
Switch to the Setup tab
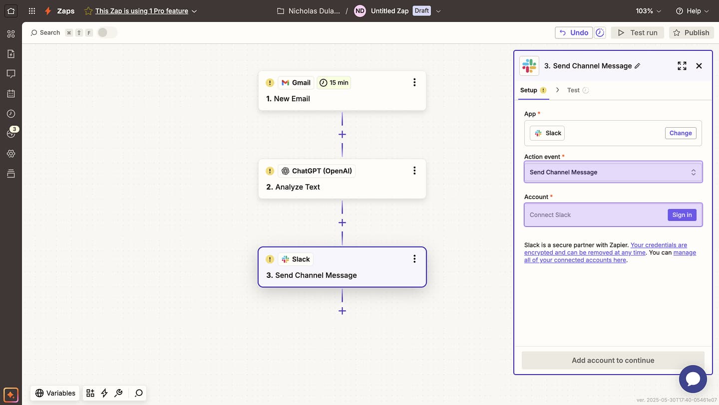coord(534,90)
